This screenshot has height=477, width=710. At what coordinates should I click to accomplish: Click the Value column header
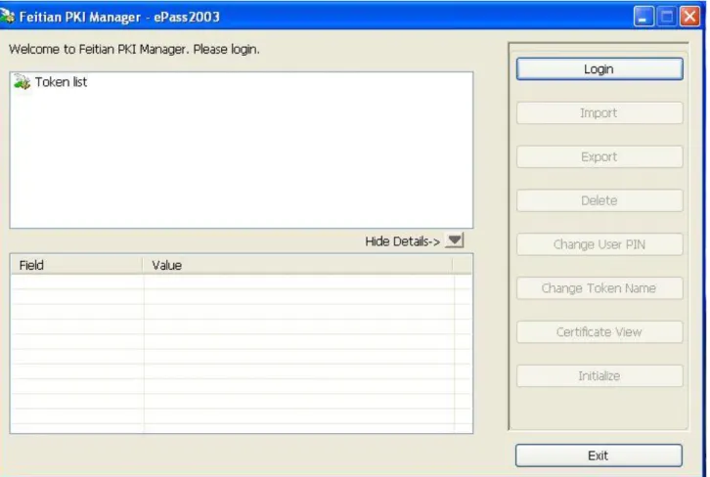[x=297, y=265]
